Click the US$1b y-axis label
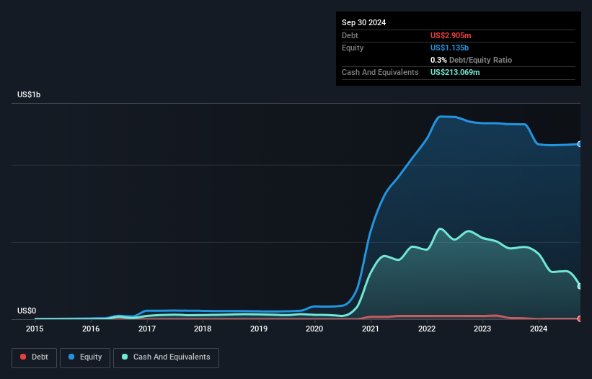The height and width of the screenshot is (379, 592). tap(29, 94)
